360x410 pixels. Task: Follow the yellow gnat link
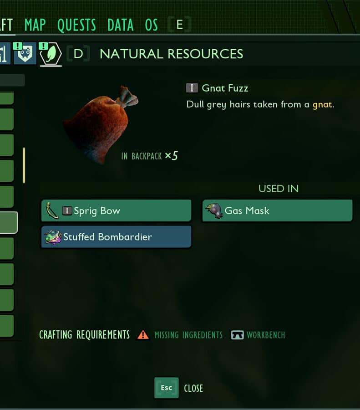322,105
